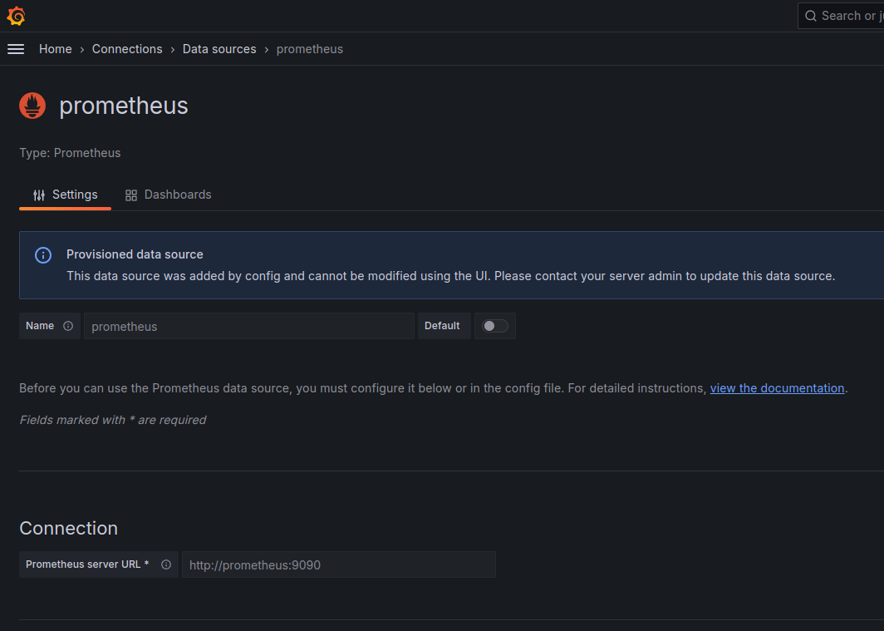Click the info icon beside Prometheus server URL

click(x=166, y=564)
